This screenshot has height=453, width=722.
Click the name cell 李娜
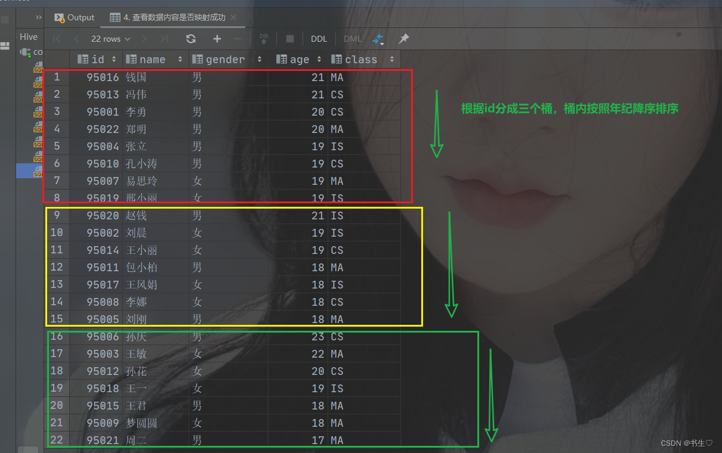point(156,302)
